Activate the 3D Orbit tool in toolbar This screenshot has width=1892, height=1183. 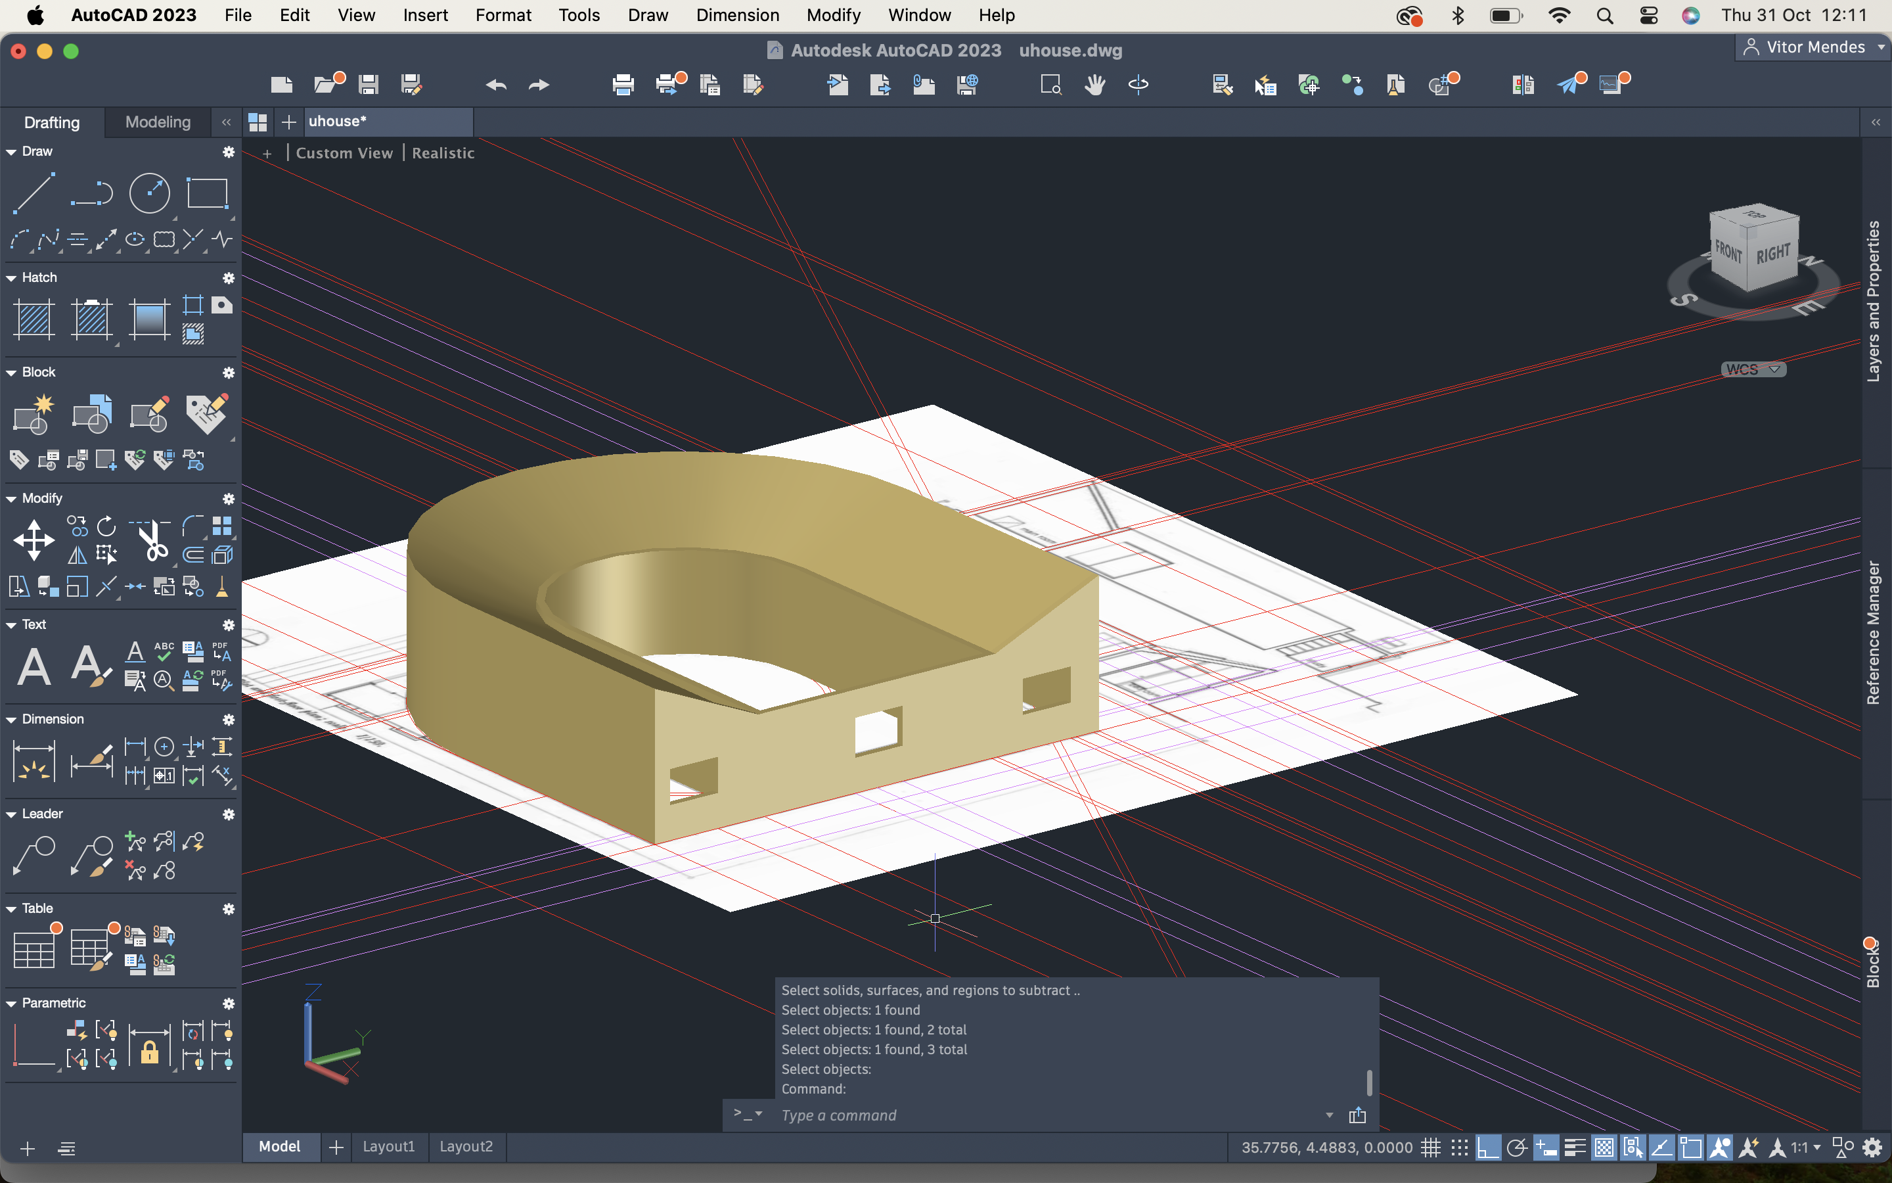click(x=1138, y=85)
